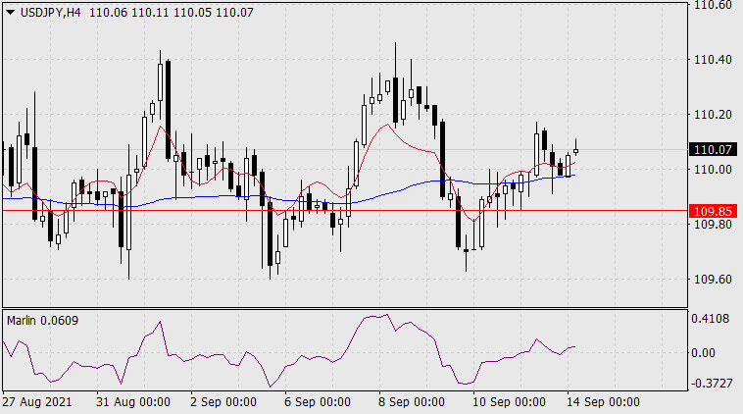Screen dimensions: 743x414
Task: Click the latest candlestick on the chart
Action: (x=575, y=150)
